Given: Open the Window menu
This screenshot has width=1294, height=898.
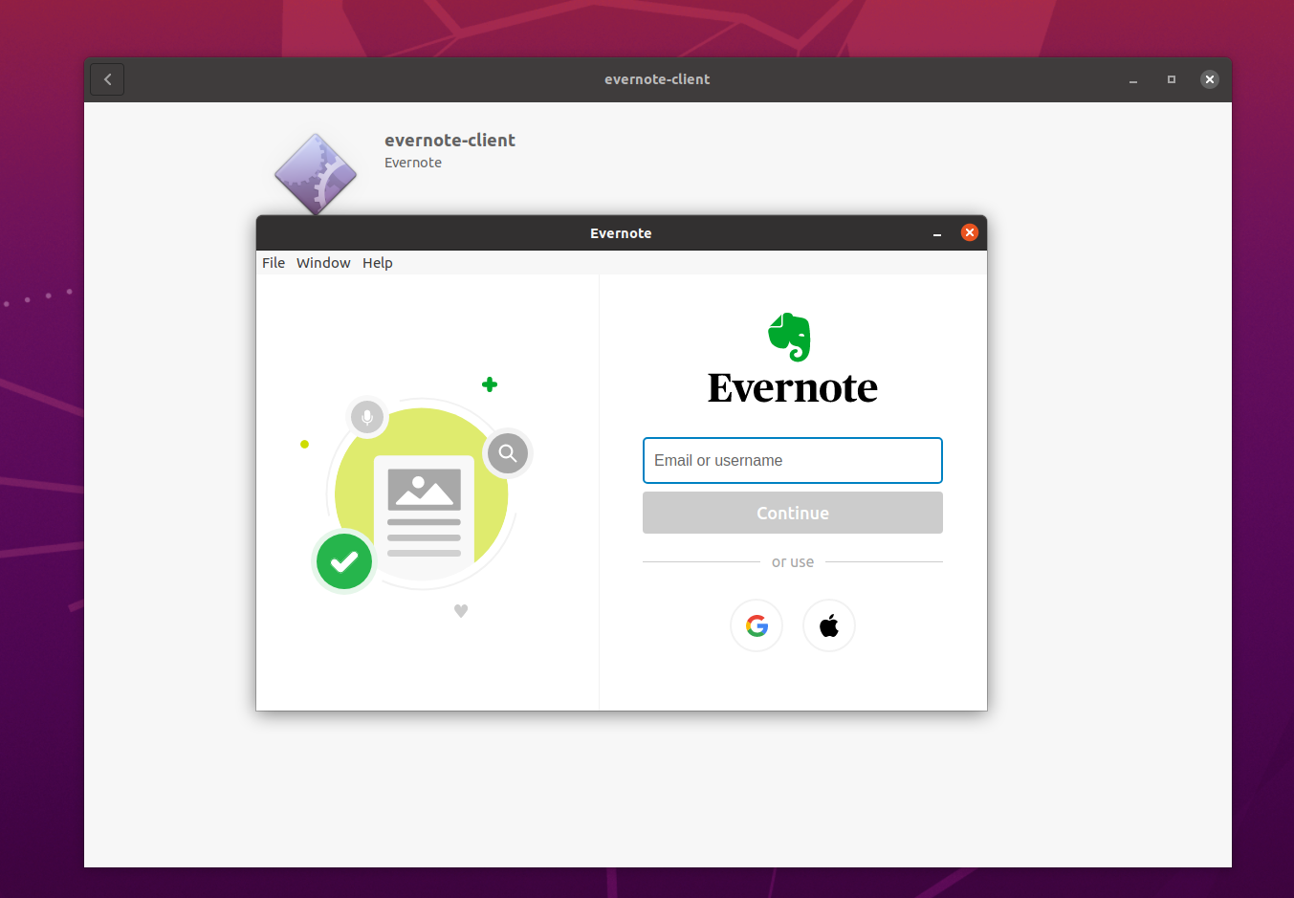Looking at the screenshot, I should pos(323,262).
